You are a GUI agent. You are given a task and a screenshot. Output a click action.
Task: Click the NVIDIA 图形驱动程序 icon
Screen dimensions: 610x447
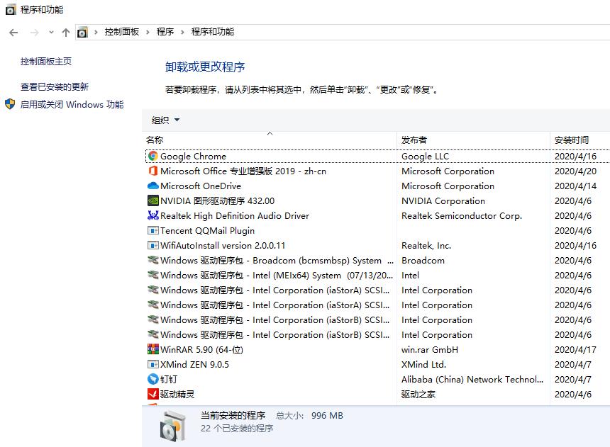(152, 200)
